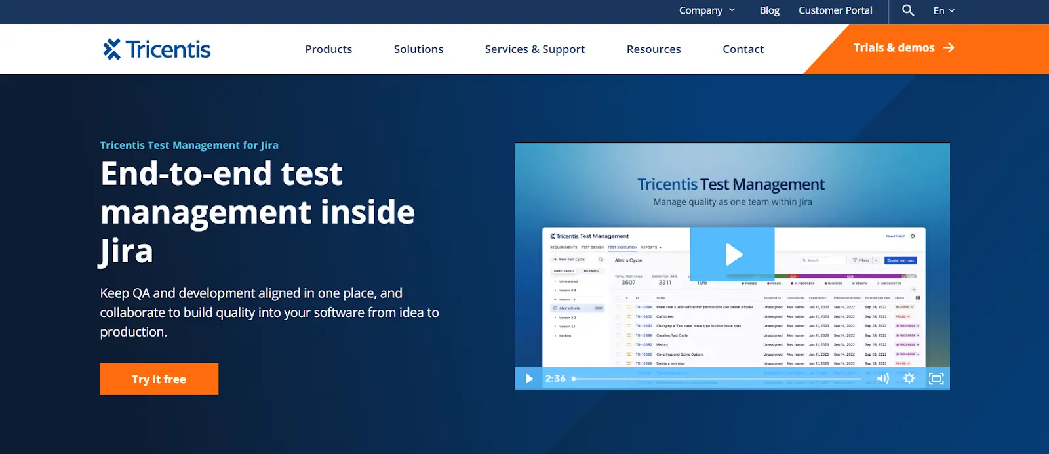Open the En language selector
This screenshot has width=1049, height=454.
[x=943, y=10]
